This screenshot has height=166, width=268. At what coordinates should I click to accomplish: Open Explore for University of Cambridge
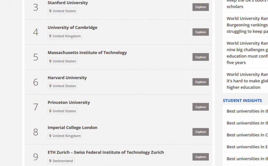pos(200,32)
